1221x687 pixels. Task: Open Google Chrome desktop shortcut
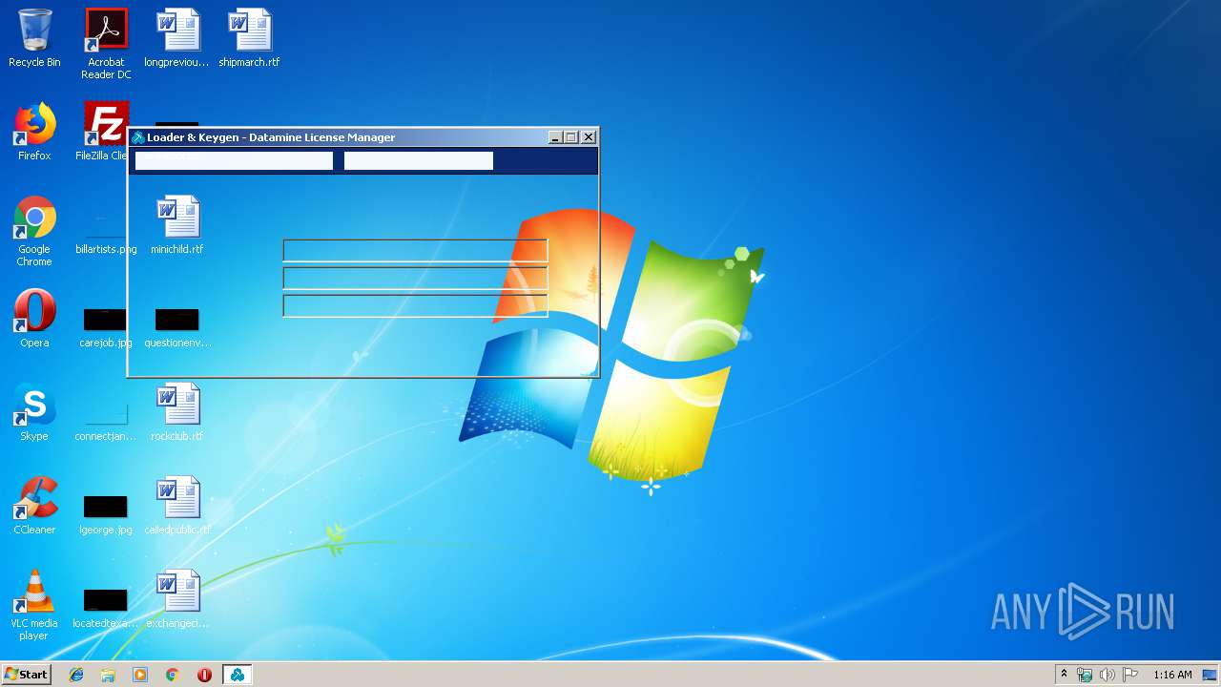(34, 231)
